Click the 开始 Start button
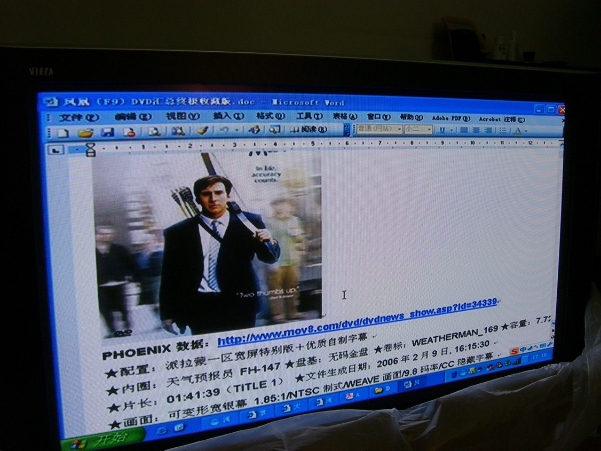The image size is (601, 451). tap(101, 441)
